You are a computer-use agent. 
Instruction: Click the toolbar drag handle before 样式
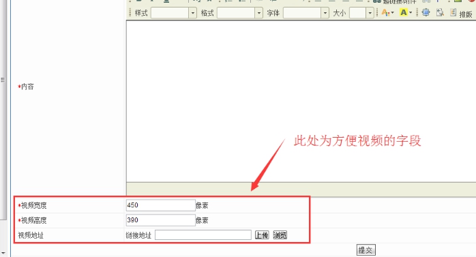click(x=130, y=13)
